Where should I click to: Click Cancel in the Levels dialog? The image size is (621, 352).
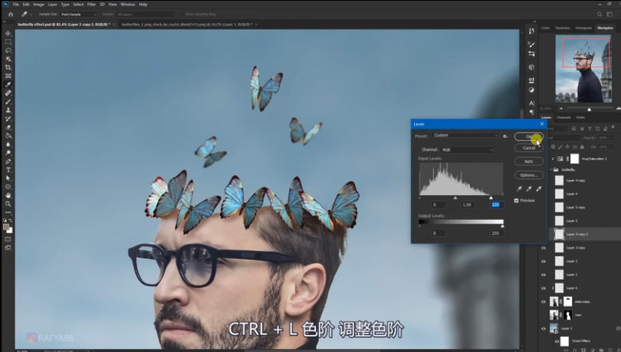529,148
